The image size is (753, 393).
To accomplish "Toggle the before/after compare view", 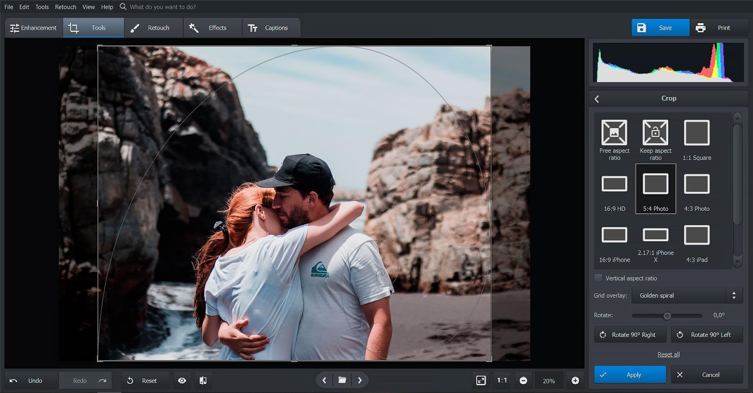I will pos(203,380).
